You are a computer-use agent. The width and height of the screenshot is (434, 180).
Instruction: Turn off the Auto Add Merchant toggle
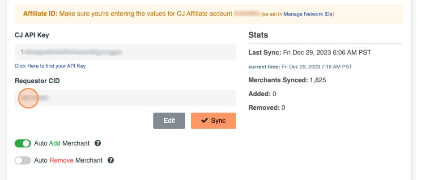coord(22,143)
